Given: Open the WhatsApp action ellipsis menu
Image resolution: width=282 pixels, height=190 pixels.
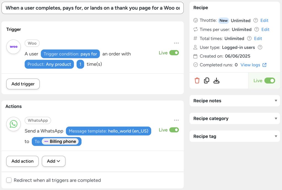Looking at the screenshot, I should pos(176,120).
